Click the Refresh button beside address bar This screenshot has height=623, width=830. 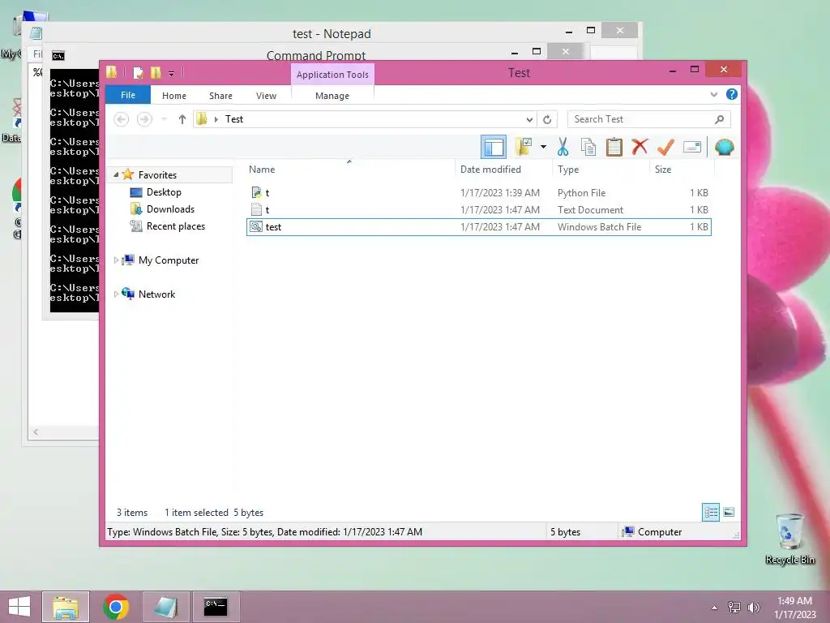pyautogui.click(x=547, y=120)
